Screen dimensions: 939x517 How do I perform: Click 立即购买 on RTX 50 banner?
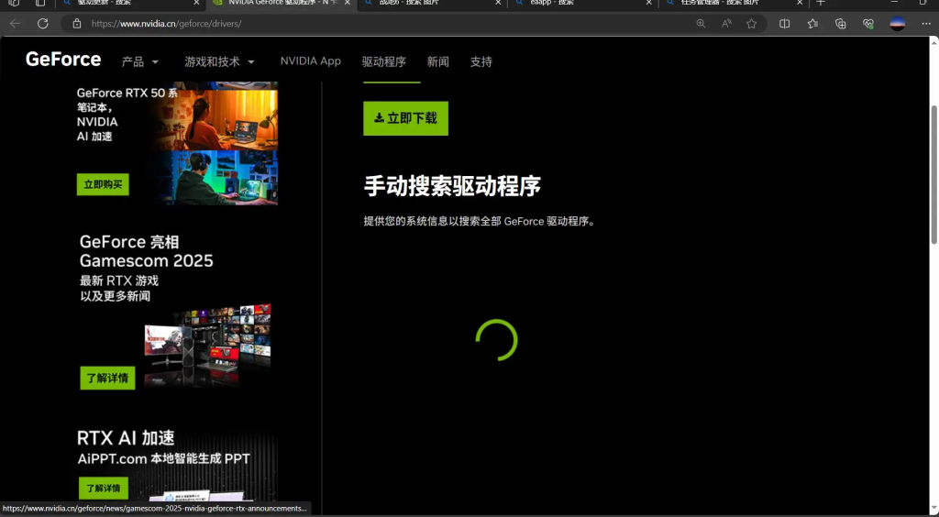pos(103,184)
